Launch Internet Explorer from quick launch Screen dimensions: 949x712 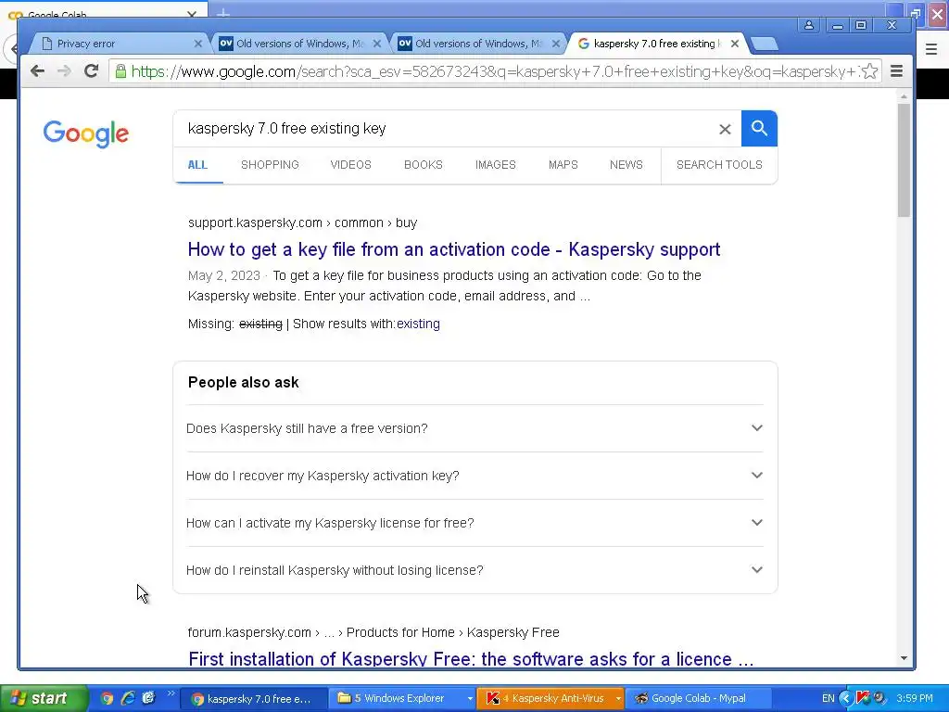pos(128,698)
